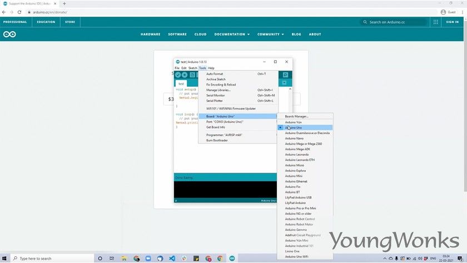Open the SOFTWARE page on Arduino site

point(177,34)
